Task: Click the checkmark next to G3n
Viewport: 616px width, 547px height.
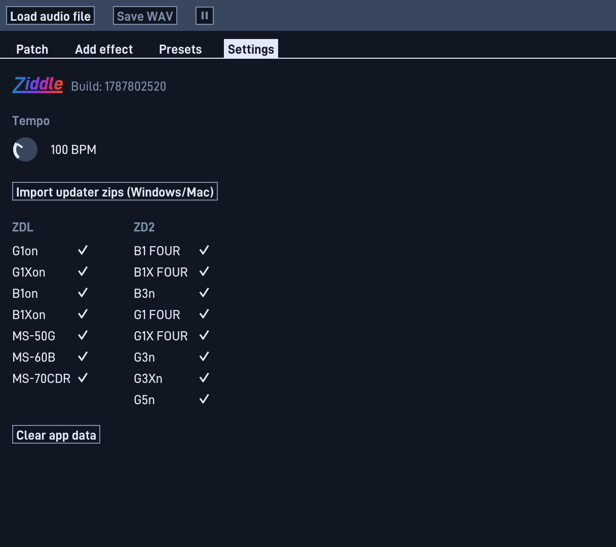Action: point(204,357)
